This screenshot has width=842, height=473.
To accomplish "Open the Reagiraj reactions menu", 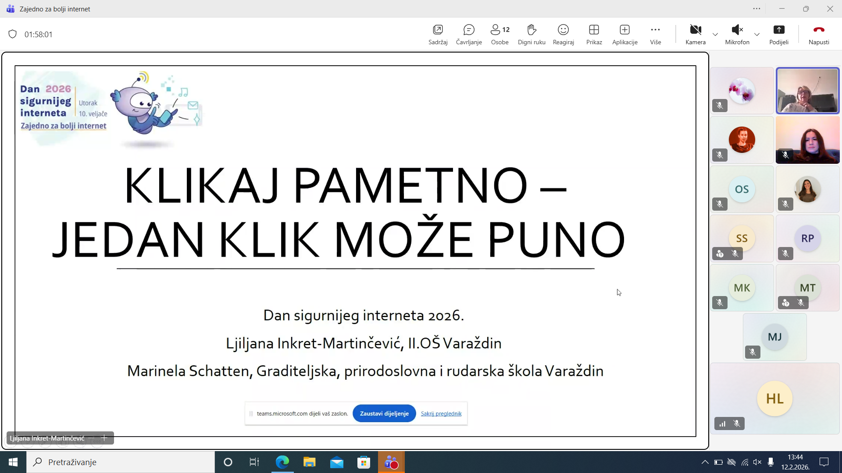I will [563, 30].
